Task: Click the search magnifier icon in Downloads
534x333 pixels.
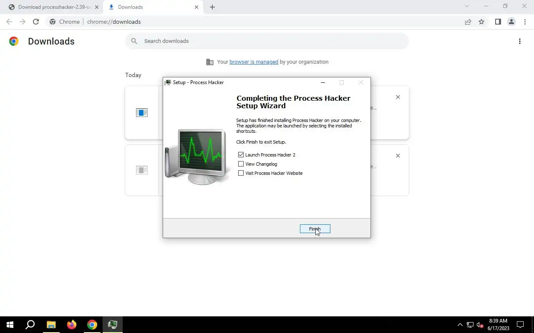Action: [x=134, y=41]
